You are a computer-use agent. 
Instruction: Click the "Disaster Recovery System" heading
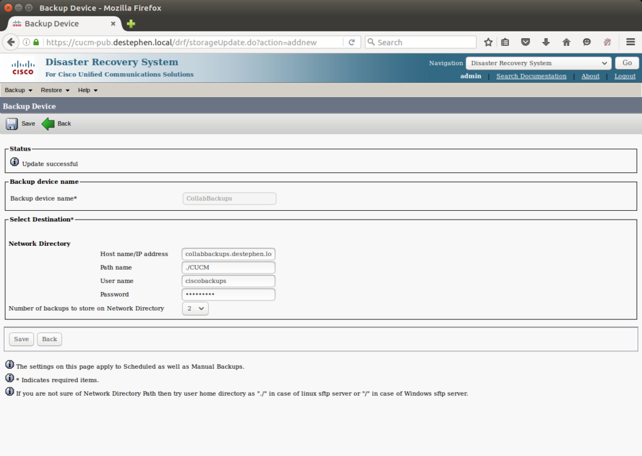(x=112, y=62)
